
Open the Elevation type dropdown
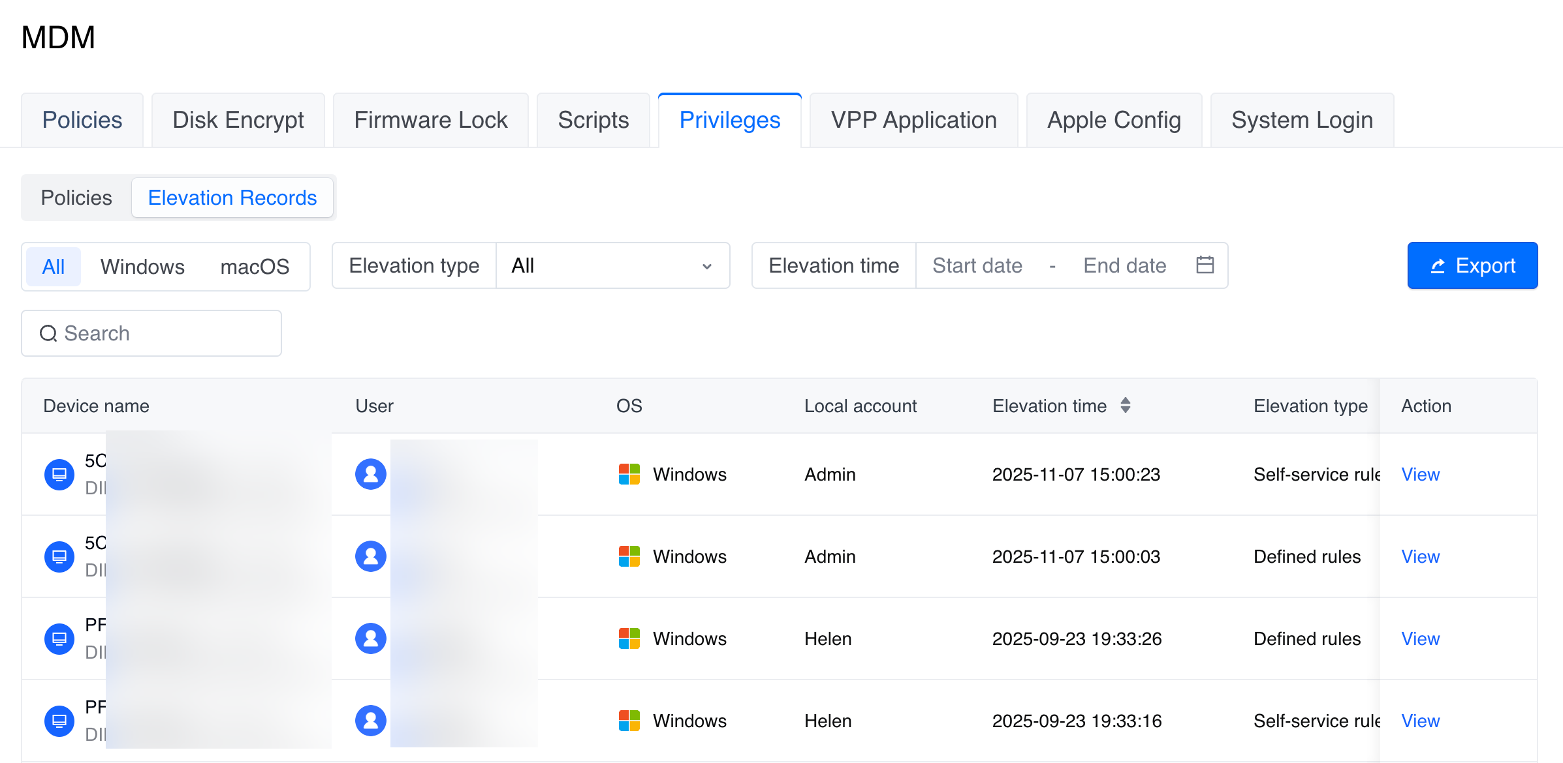coord(612,265)
